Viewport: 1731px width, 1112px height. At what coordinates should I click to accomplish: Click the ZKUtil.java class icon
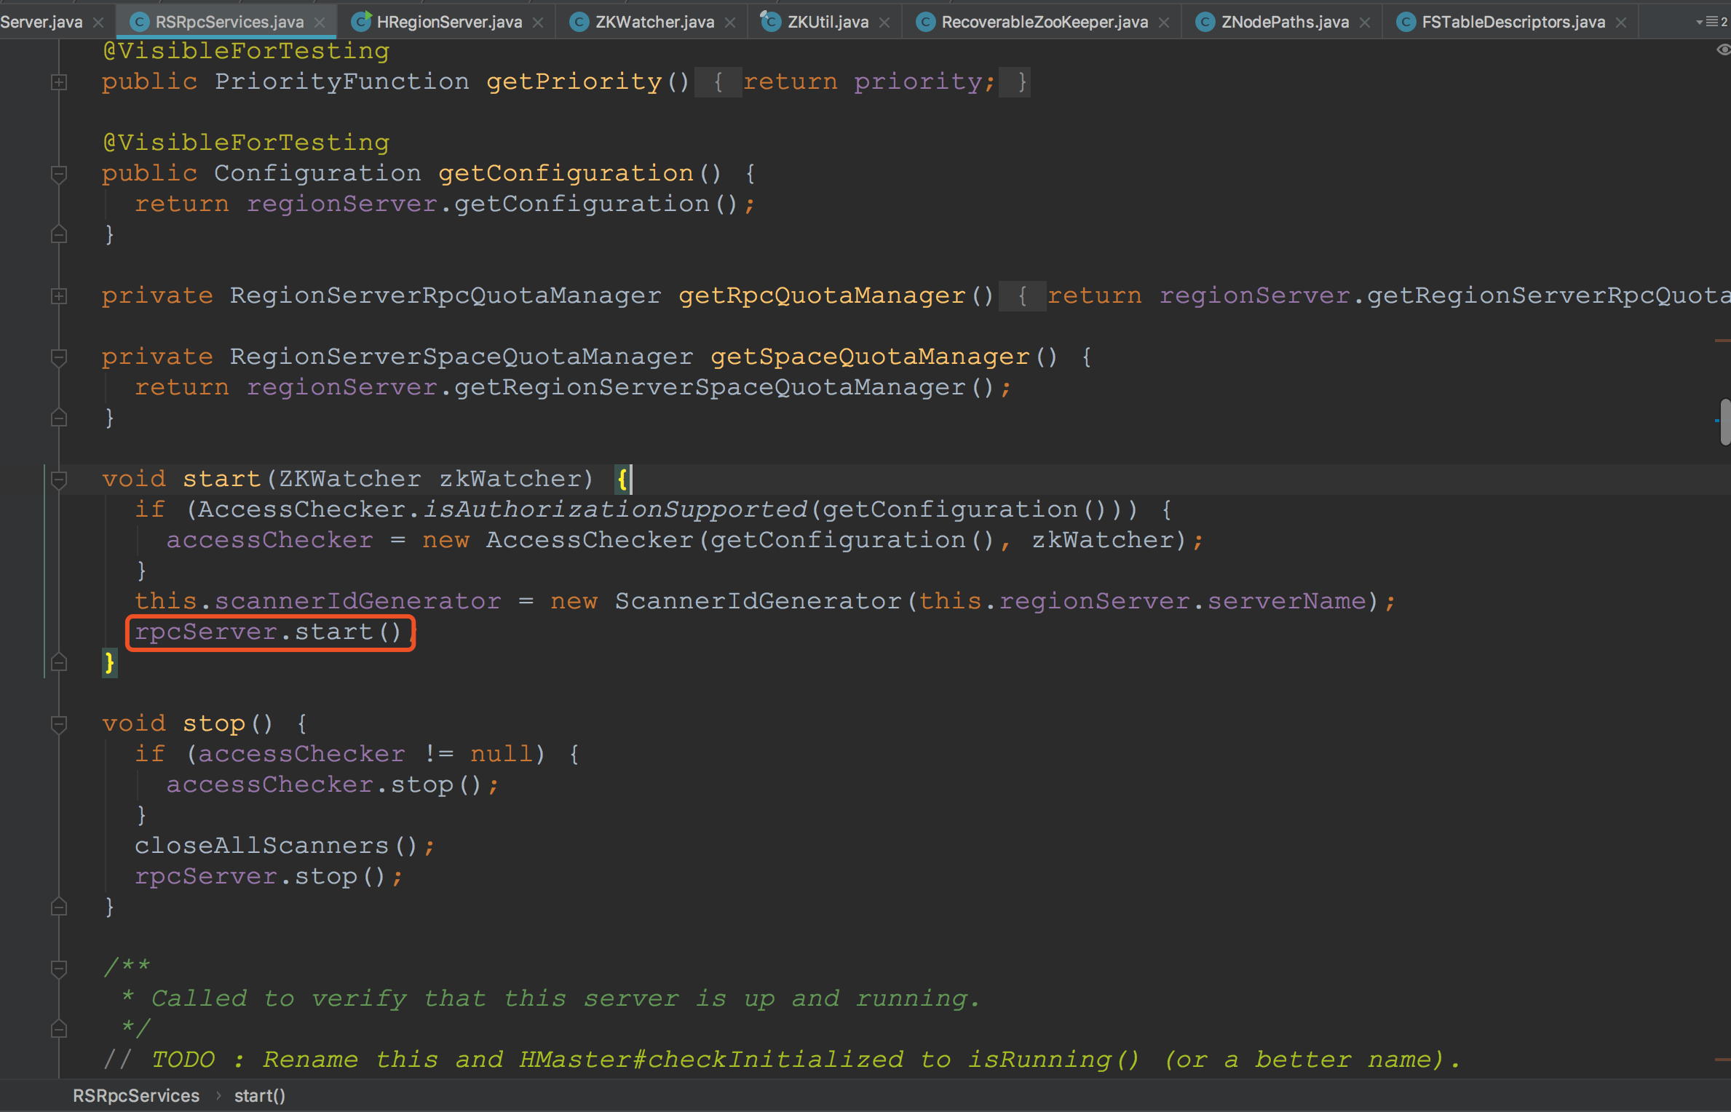tap(771, 22)
